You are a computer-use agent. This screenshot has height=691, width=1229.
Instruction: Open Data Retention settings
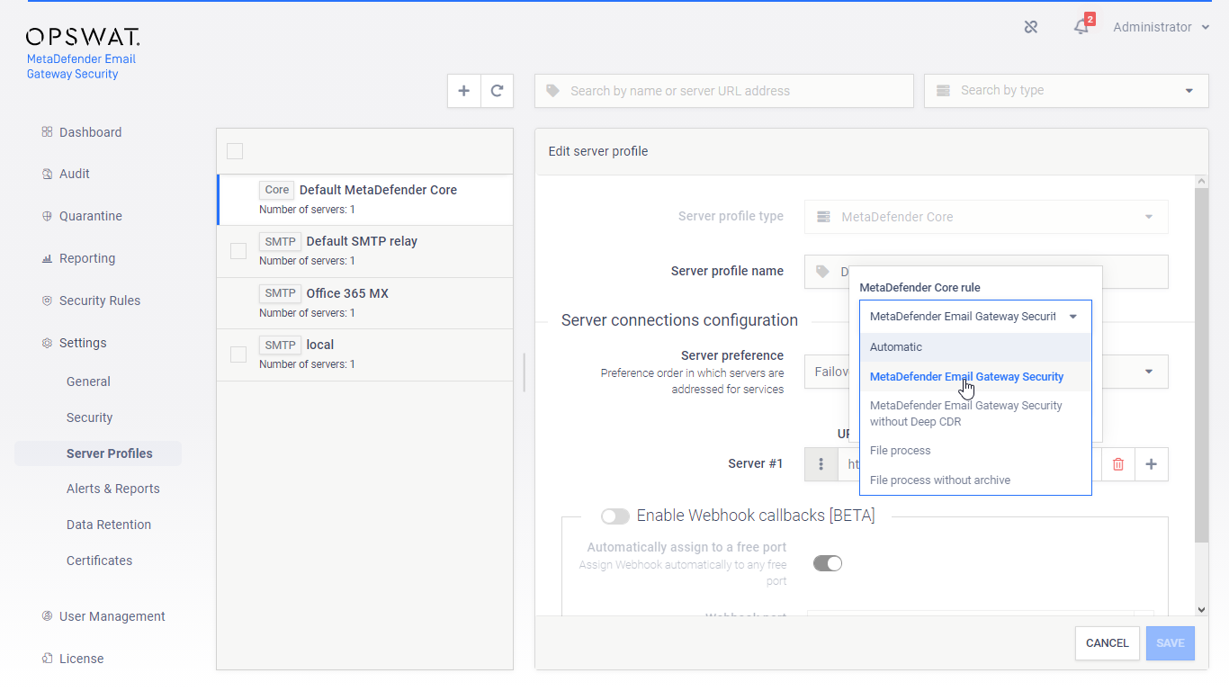click(109, 525)
